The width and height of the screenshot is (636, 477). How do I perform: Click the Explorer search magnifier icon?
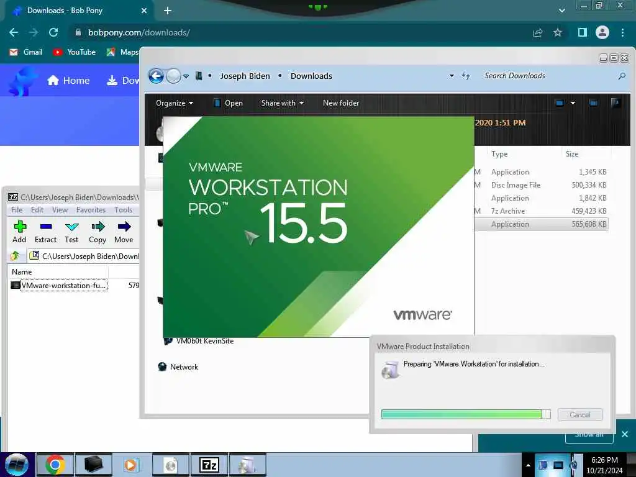point(621,76)
